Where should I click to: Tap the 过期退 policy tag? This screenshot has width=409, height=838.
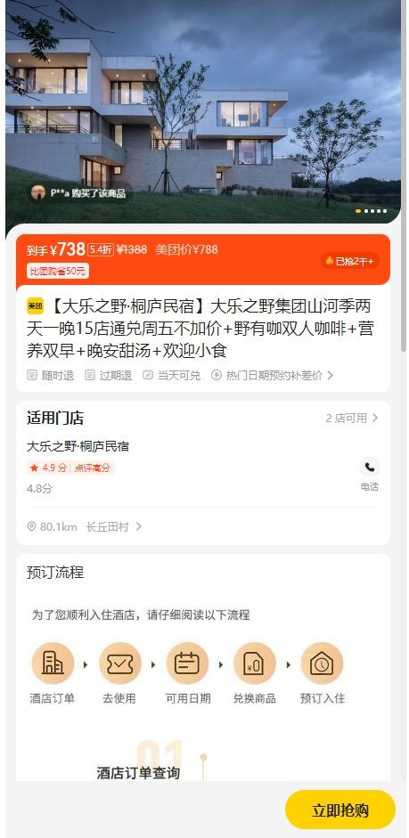pyautogui.click(x=109, y=375)
